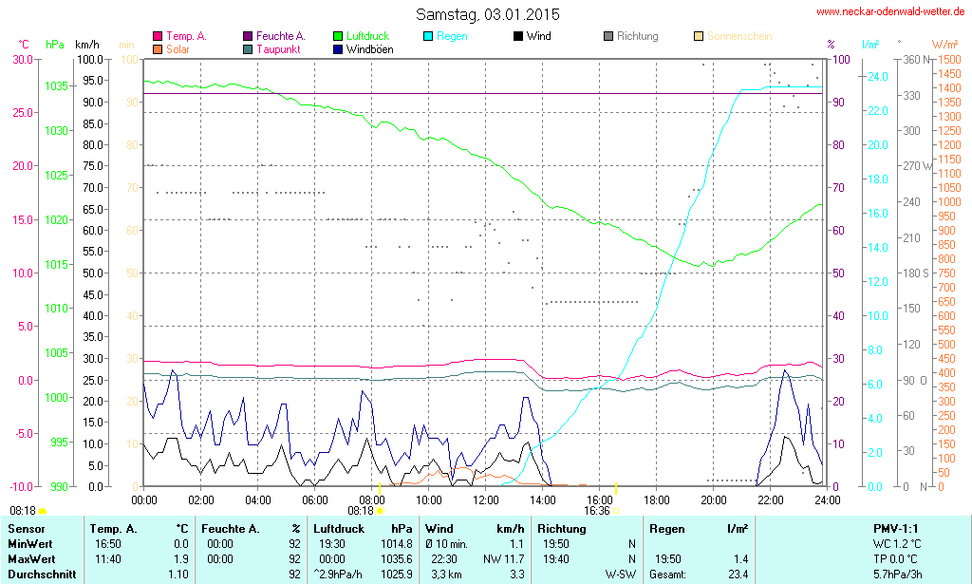This screenshot has width=972, height=584.
Task: Click the cyan Regen legend square
Action: (427, 36)
